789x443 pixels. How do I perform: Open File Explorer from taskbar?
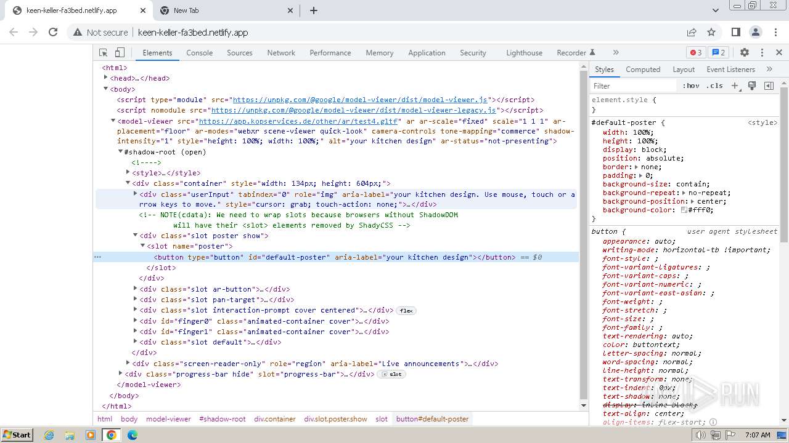tap(70, 435)
